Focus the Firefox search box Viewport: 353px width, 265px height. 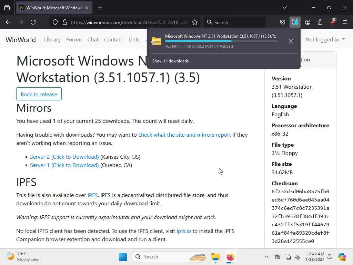(235, 22)
